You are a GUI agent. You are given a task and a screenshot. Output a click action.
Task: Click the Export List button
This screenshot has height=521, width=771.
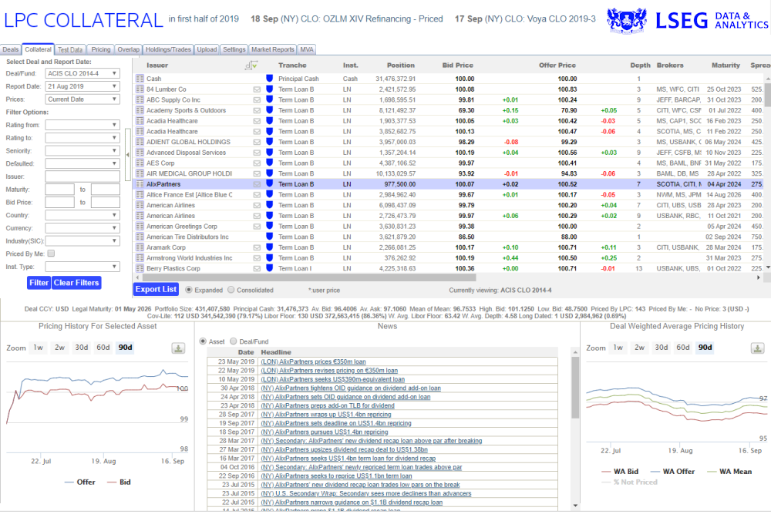click(x=156, y=290)
